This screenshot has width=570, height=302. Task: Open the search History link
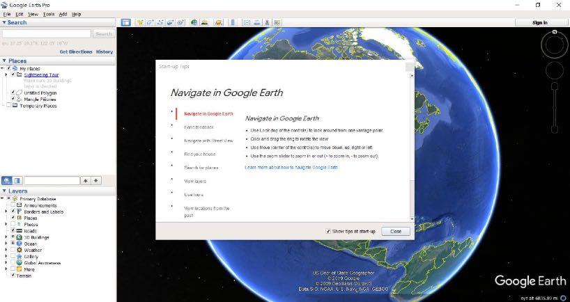tap(105, 52)
